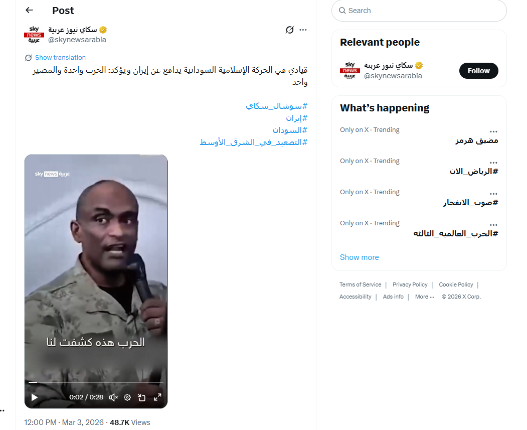This screenshot has width=527, height=430.
Task: Follow سكاي نيوز عربية account
Action: click(x=478, y=71)
